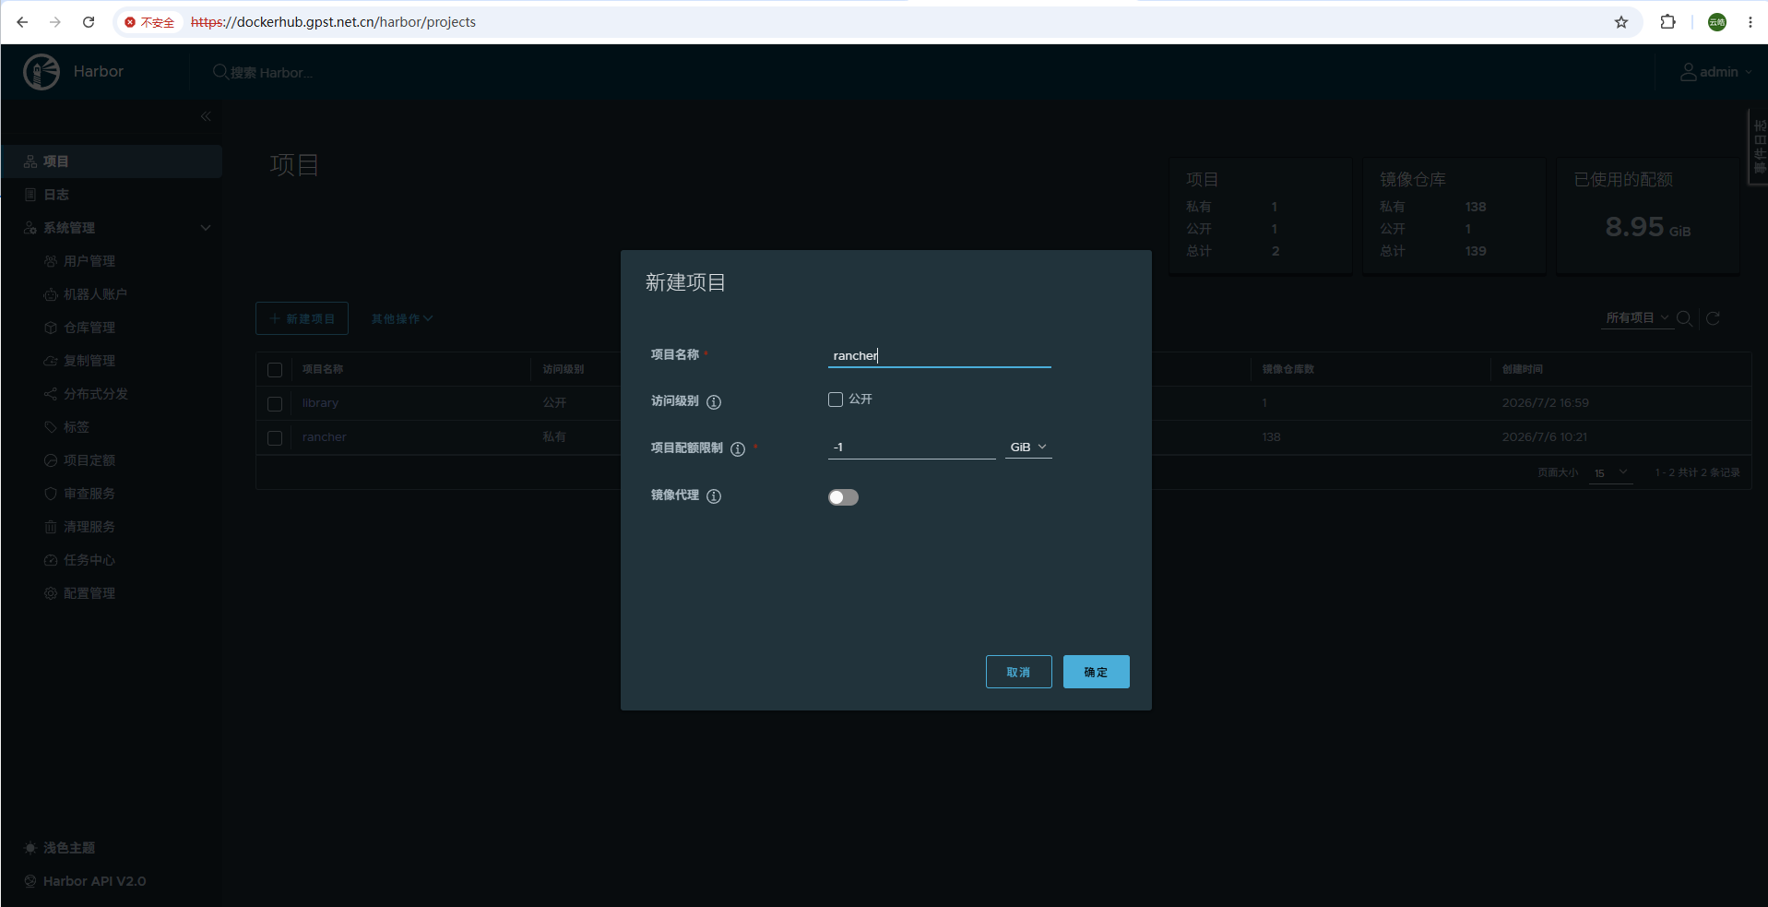Image resolution: width=1768 pixels, height=907 pixels.
Task: Click info icon next to 访问级别
Action: (714, 401)
